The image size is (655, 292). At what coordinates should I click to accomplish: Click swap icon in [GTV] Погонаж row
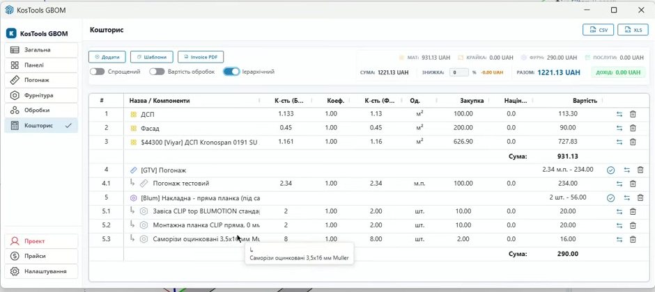pos(626,170)
